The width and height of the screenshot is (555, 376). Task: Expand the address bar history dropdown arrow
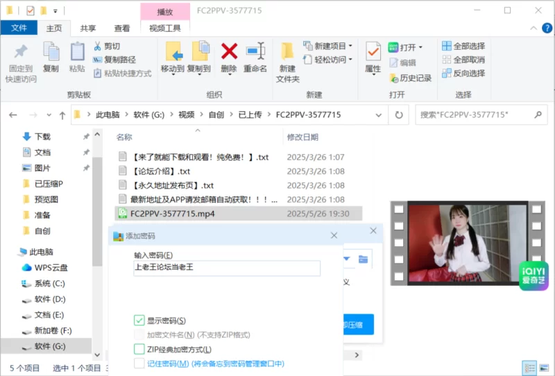(x=380, y=114)
